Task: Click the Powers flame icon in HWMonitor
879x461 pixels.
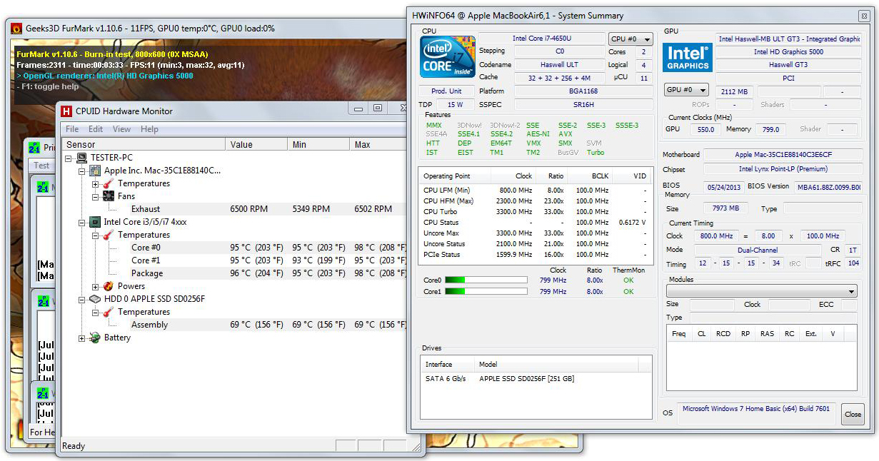Action: tap(109, 286)
